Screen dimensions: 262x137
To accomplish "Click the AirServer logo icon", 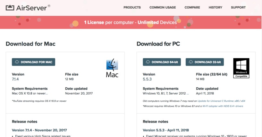I will pyautogui.click(x=10, y=8).
